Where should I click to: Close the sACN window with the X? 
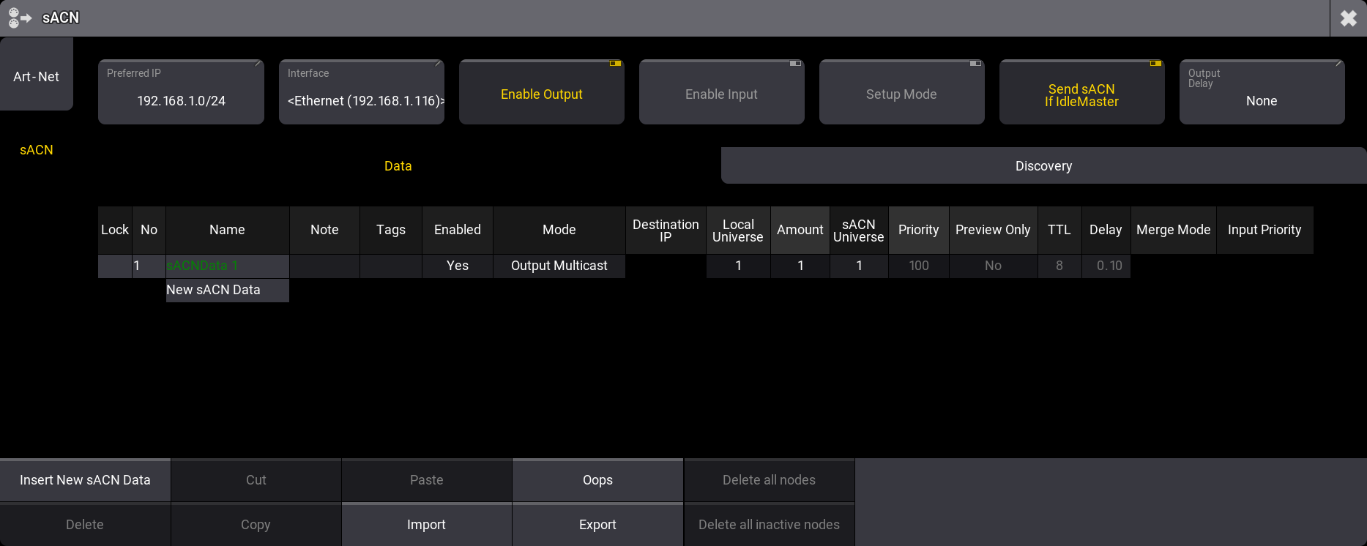click(1348, 18)
